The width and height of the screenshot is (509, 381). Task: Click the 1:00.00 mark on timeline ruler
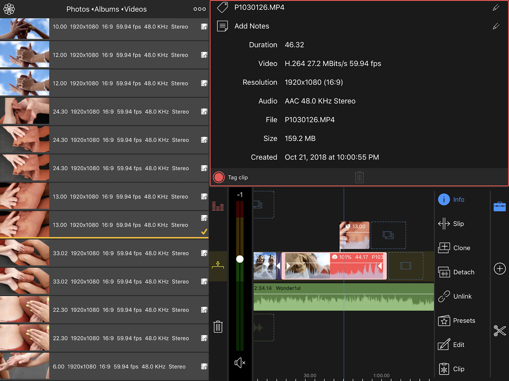[381, 376]
